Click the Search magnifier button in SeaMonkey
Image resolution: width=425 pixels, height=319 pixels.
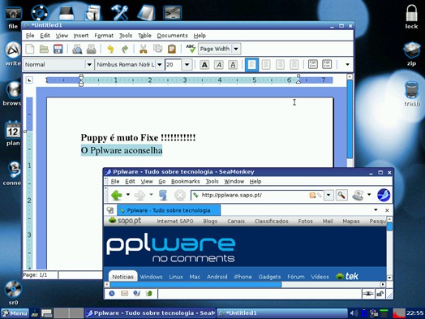pyautogui.click(x=341, y=195)
